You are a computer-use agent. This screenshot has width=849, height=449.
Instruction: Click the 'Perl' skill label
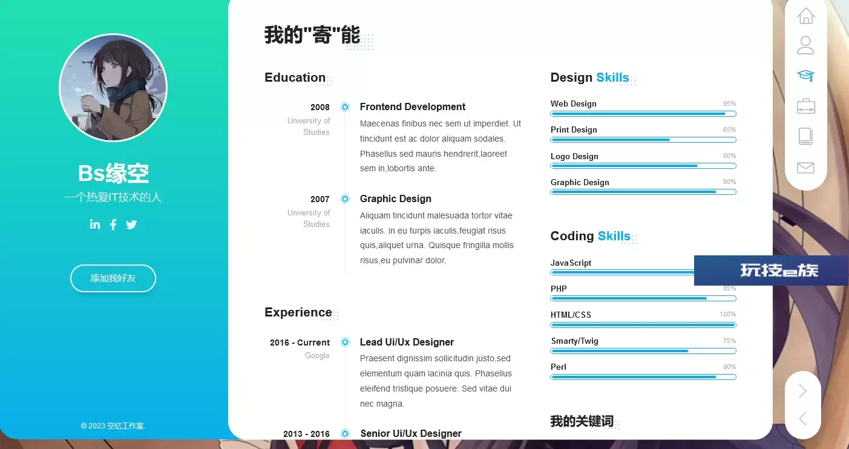point(559,367)
